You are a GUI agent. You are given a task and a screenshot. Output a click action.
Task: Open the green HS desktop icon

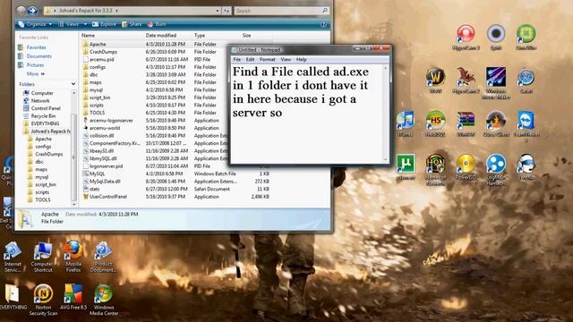pyautogui.click(x=435, y=123)
